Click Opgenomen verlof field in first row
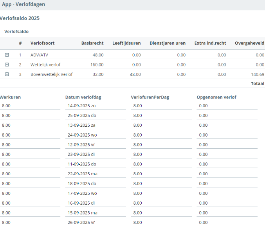265x225 pixels. click(227, 106)
